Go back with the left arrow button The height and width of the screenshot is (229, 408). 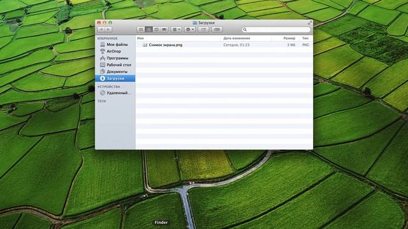[101, 29]
